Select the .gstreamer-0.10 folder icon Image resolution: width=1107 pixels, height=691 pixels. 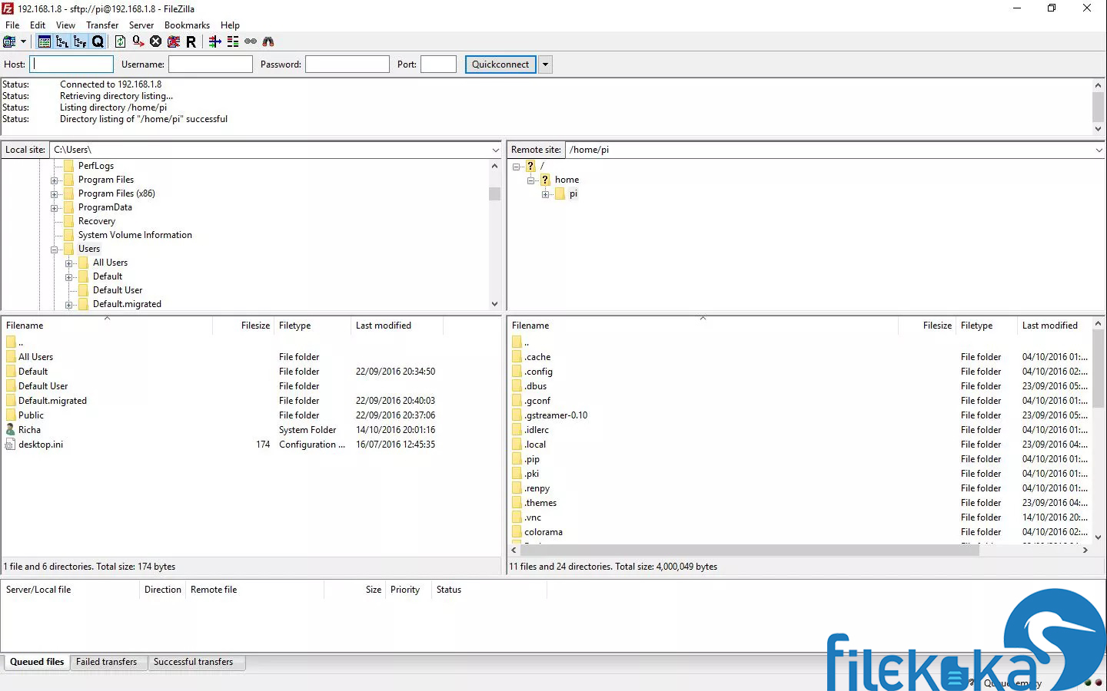pos(517,415)
